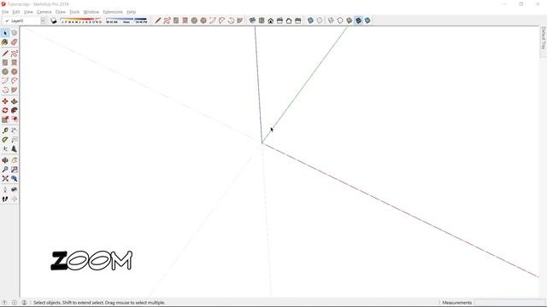Click the Previous view tool

coord(14,178)
